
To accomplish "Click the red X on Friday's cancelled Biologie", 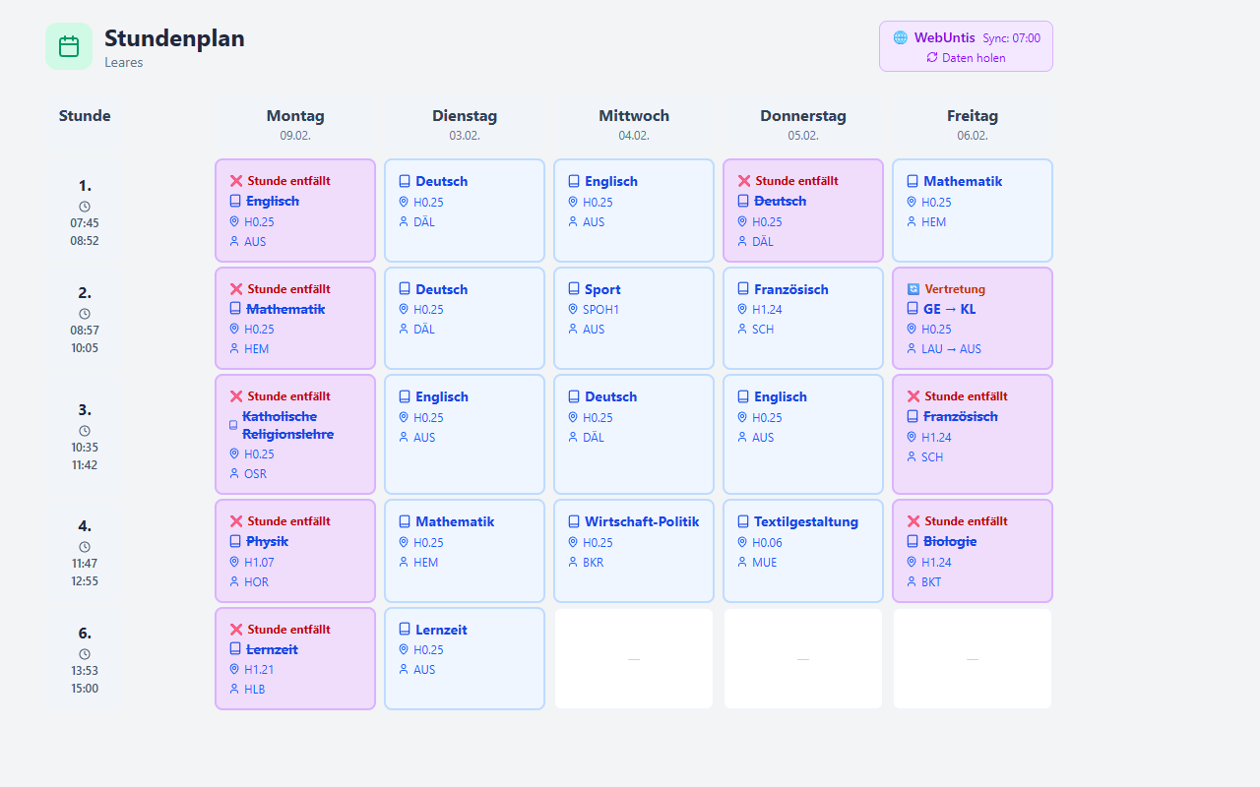I will (913, 521).
